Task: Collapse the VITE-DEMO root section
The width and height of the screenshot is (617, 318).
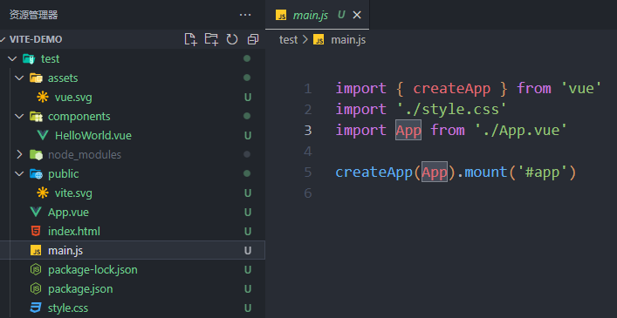Action: tap(3, 39)
